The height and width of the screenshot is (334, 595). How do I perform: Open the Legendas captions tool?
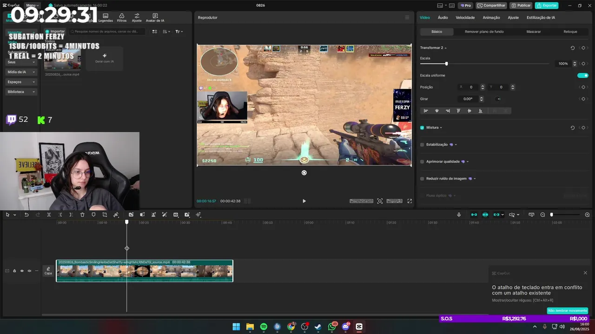106,18
